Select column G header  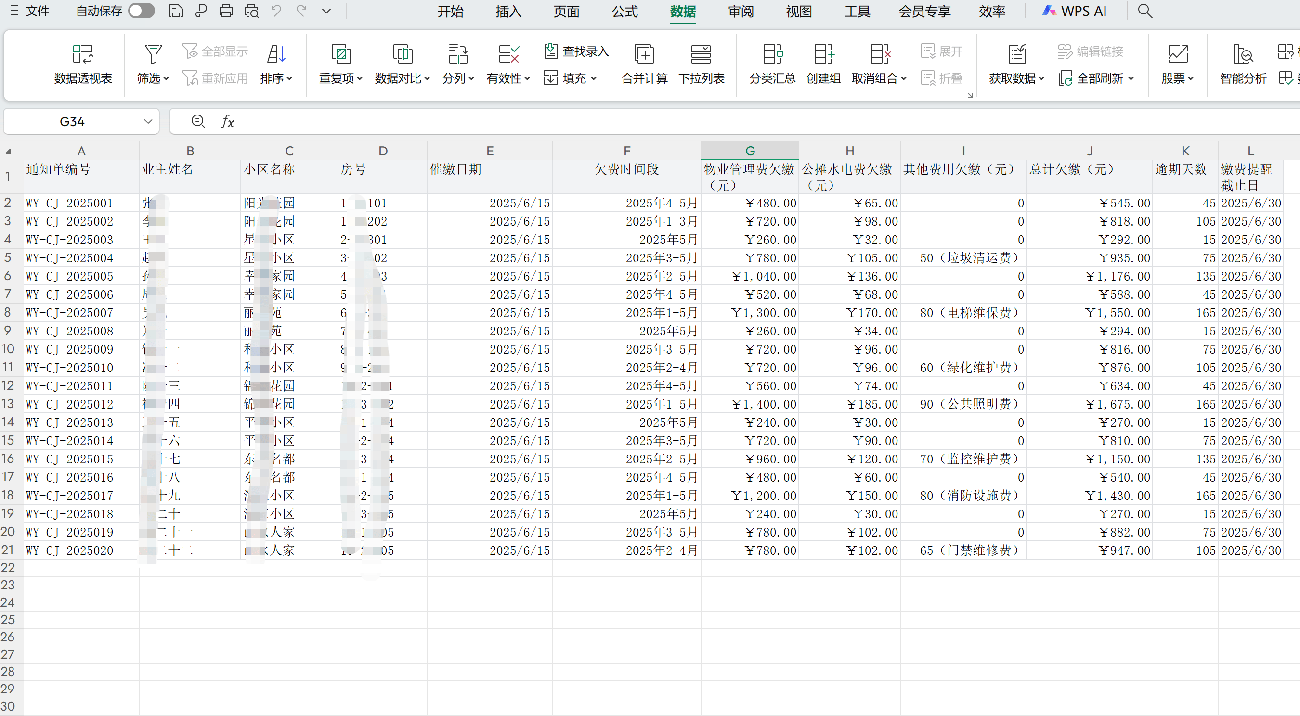pyautogui.click(x=750, y=151)
